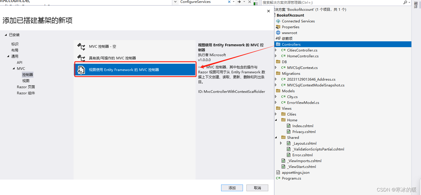Expand 20231129013646_Address.cs node

pyautogui.click(x=276, y=79)
